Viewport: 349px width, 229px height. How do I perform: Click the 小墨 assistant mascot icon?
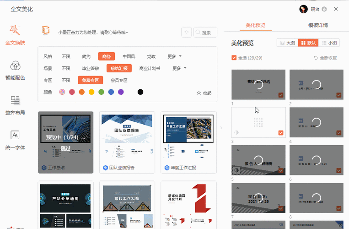(x=46, y=30)
